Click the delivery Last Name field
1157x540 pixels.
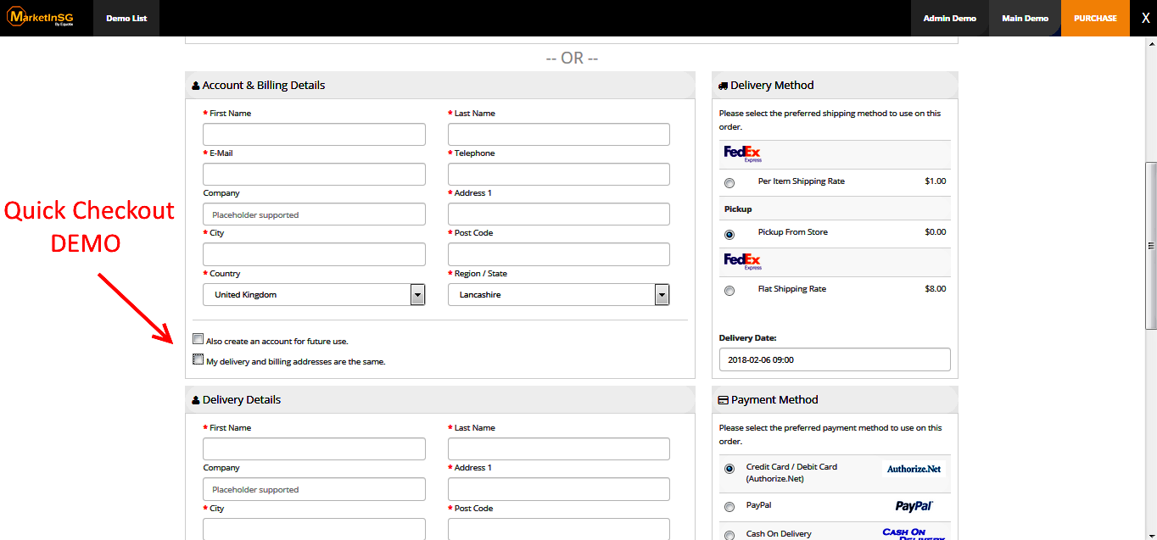click(x=559, y=448)
